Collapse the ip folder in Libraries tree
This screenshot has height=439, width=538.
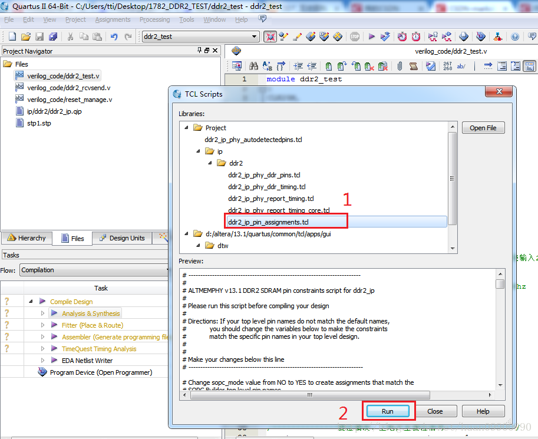click(199, 151)
